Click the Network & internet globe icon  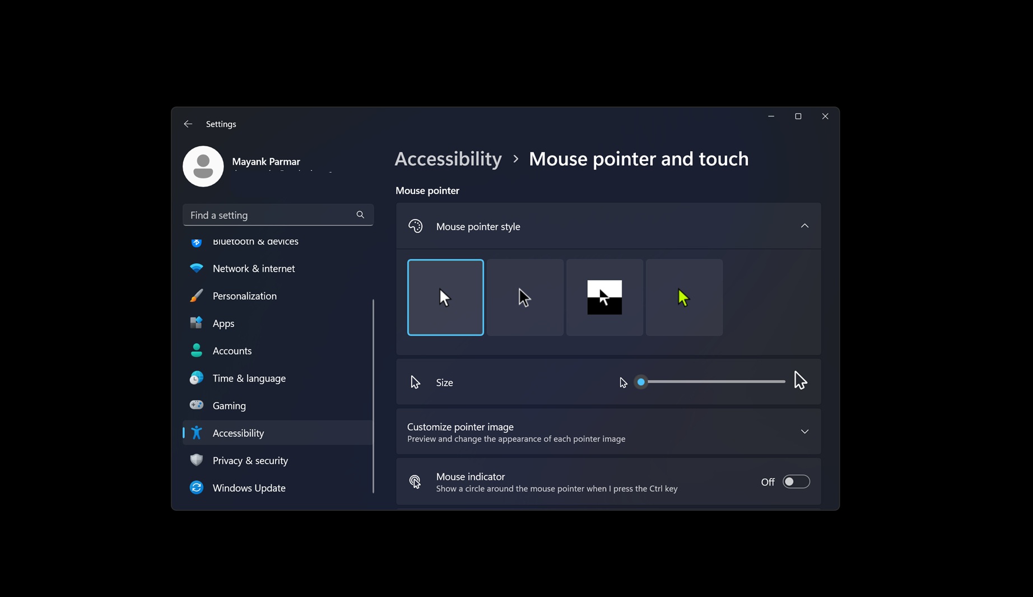click(x=196, y=268)
